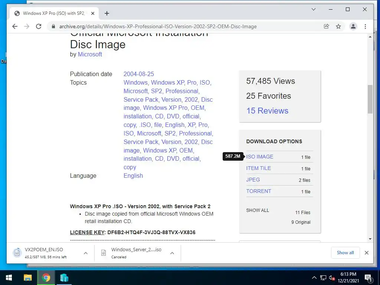This screenshot has width=380, height=285.
Task: Click the 25 Favorites text
Action: pos(269,96)
